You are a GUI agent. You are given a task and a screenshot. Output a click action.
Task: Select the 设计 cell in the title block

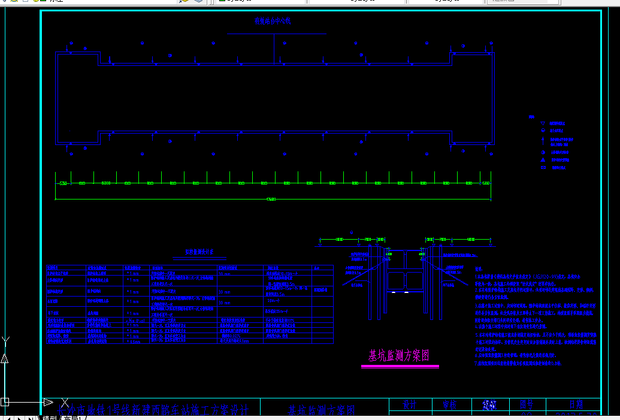tap(410, 404)
